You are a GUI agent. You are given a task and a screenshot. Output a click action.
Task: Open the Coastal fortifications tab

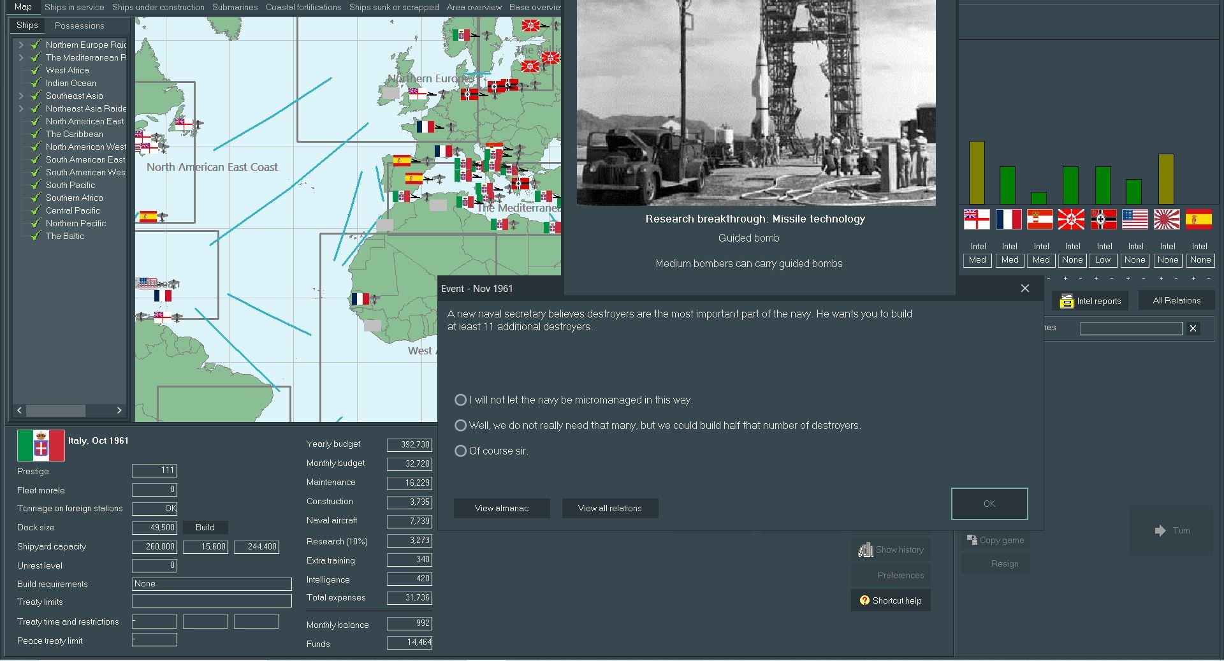303,7
